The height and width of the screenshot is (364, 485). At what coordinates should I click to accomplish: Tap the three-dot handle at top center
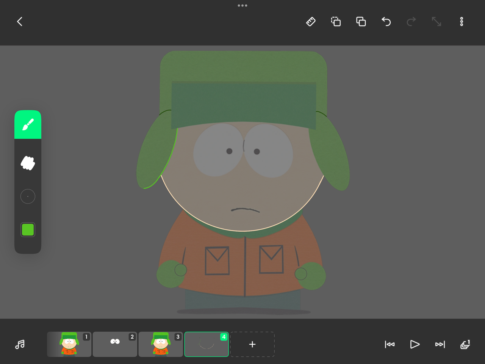coord(242,5)
